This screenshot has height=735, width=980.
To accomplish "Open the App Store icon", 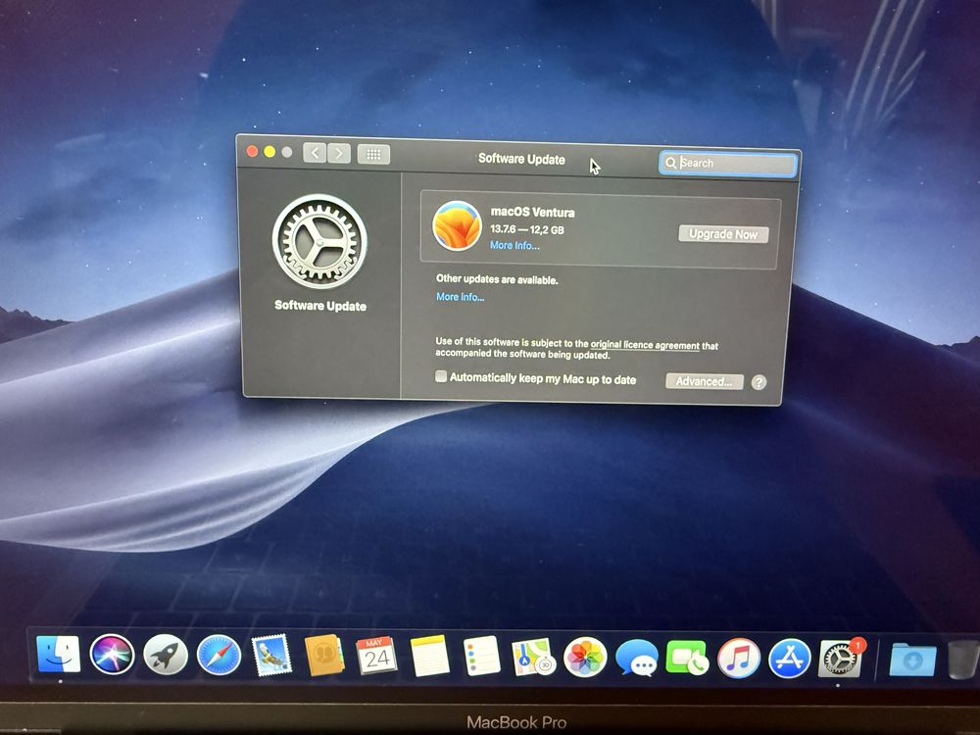I will coord(789,659).
